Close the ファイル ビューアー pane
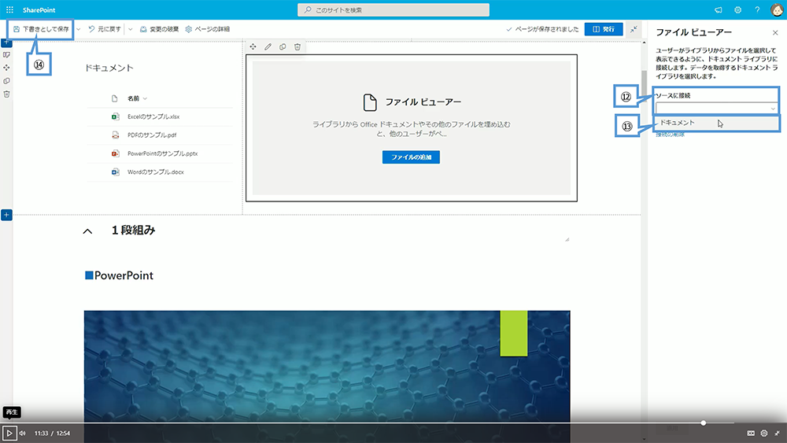This screenshot has width=787, height=443. 775,32
